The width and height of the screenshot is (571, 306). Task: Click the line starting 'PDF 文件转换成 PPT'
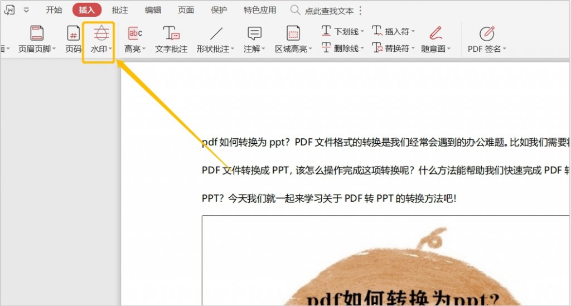pos(386,171)
